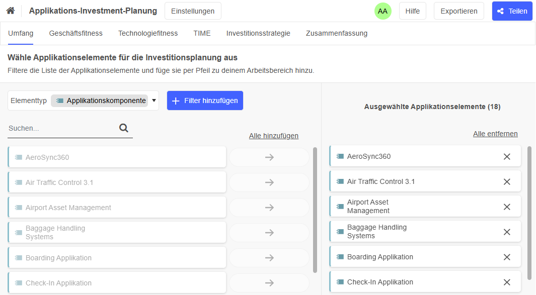Screen dimensions: 536x295
Task: Click Alle entfernen to clear selection
Action: pyautogui.click(x=495, y=134)
